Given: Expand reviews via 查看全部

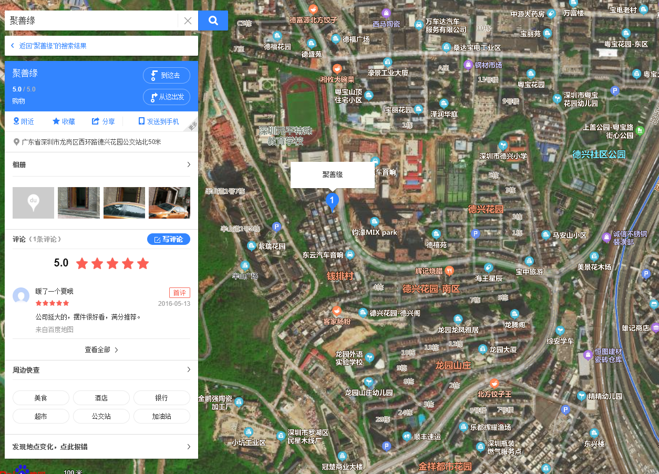Looking at the screenshot, I should click(x=101, y=349).
